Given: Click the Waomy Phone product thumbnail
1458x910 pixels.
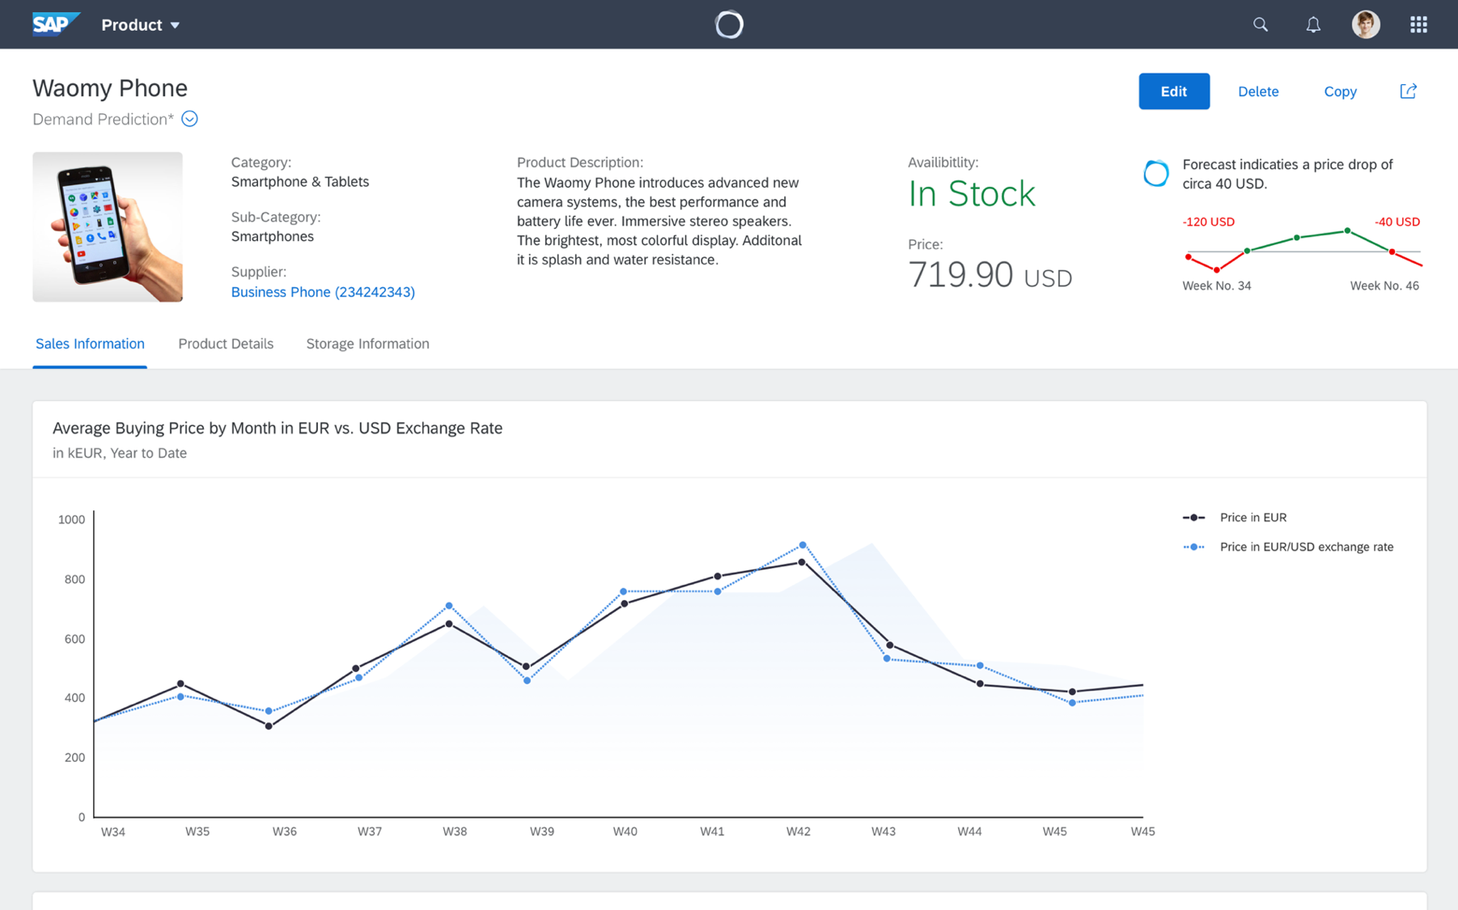Looking at the screenshot, I should point(108,226).
